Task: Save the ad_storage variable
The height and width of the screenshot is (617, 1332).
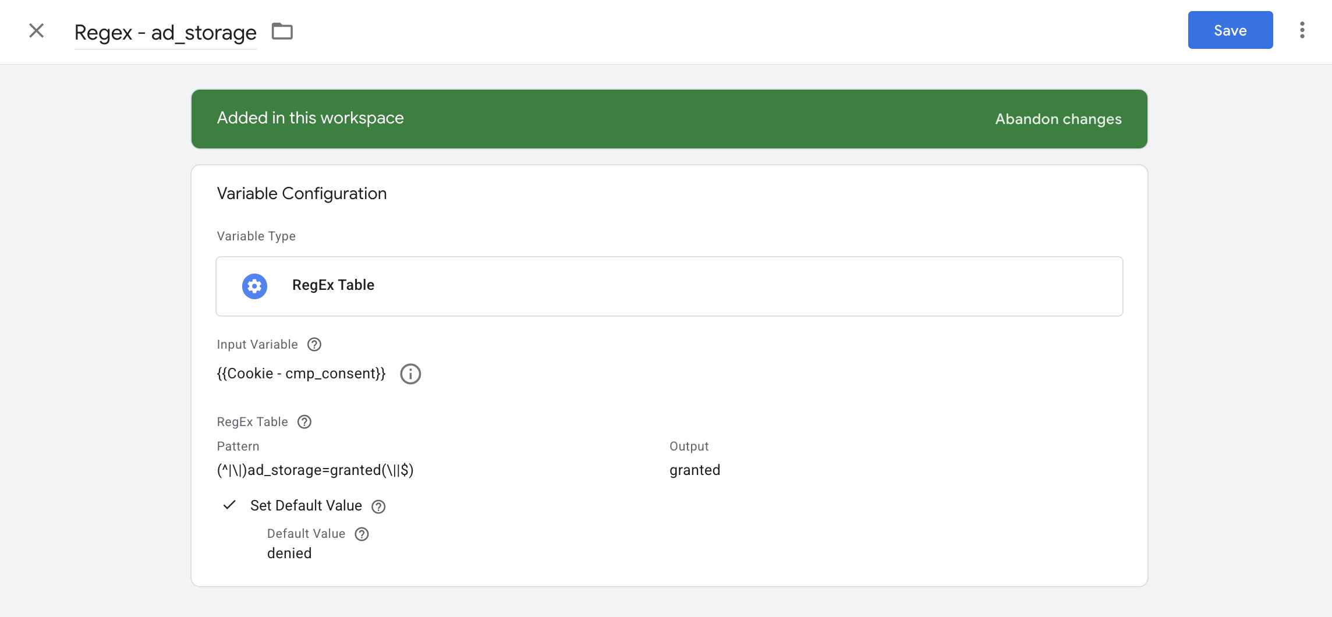Action: point(1230,30)
